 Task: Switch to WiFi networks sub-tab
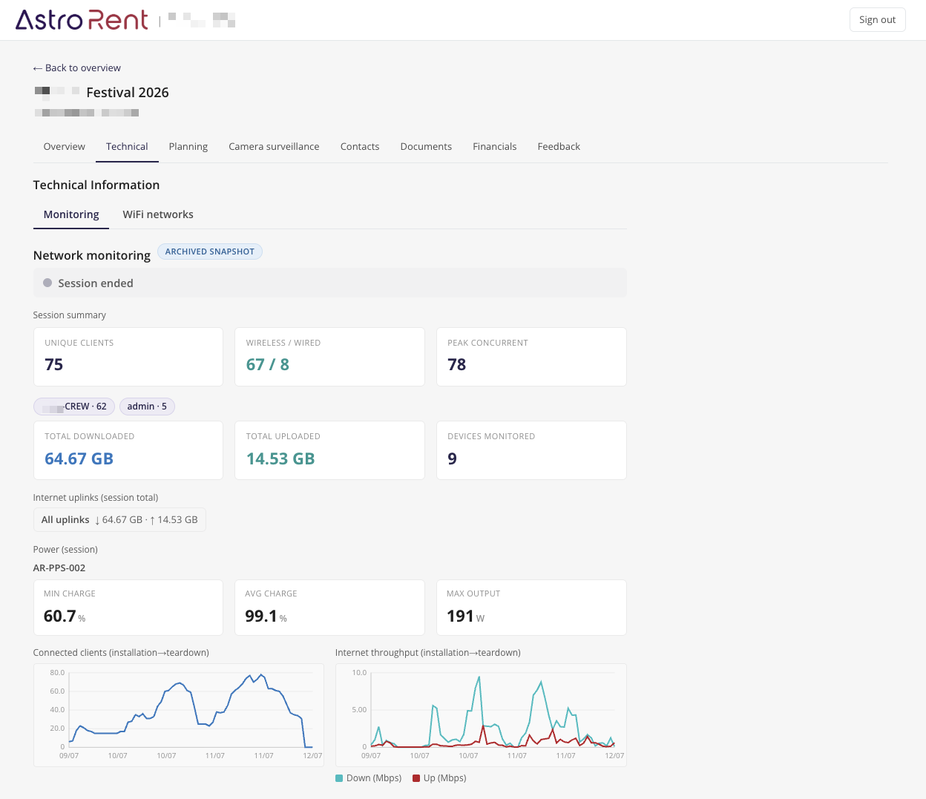(x=158, y=214)
